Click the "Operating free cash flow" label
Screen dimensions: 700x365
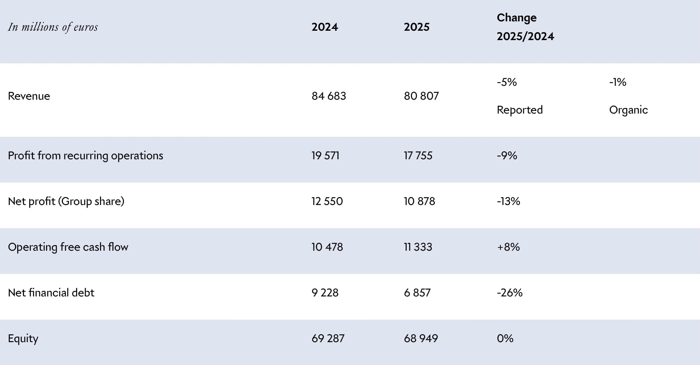click(68, 247)
